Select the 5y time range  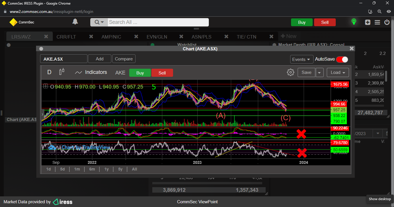(120, 169)
